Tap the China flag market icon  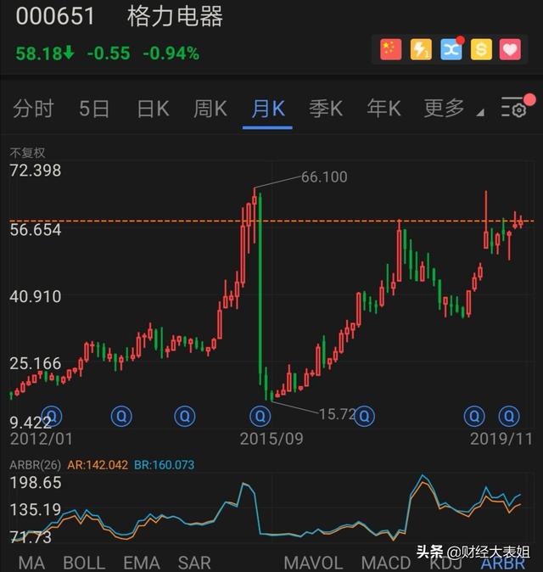391,49
